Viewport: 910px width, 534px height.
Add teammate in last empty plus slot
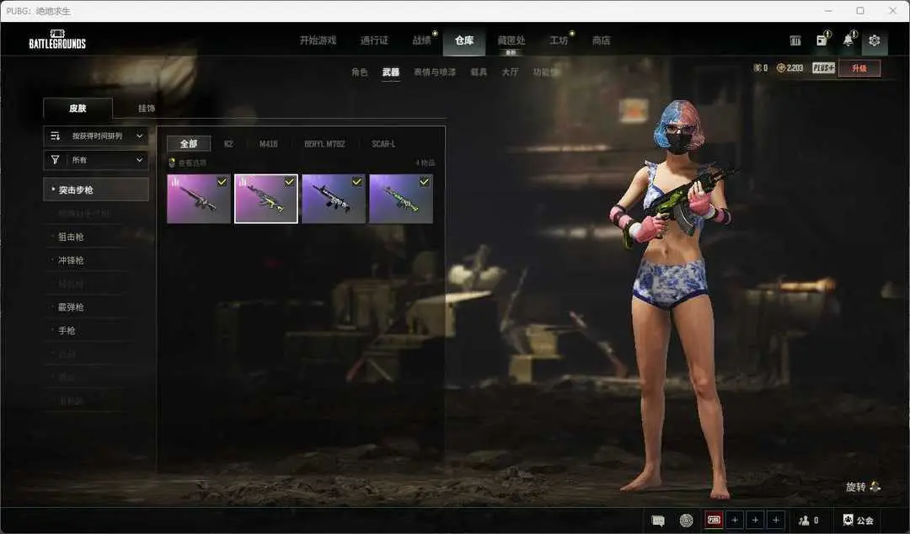(x=776, y=520)
